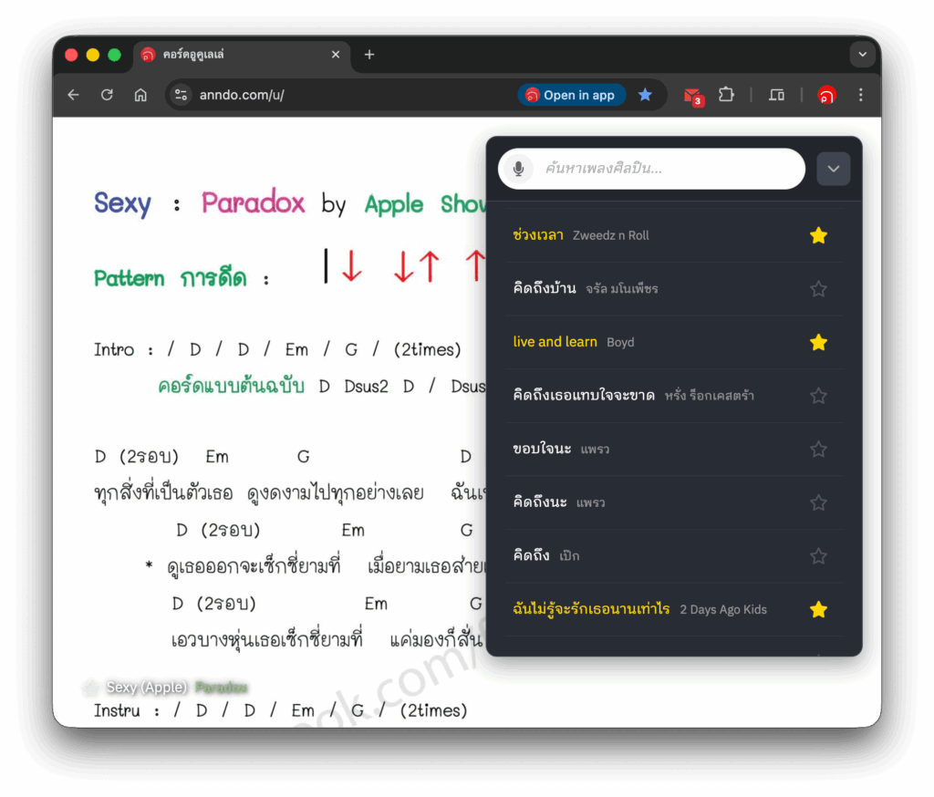Go to browser home icon

pyautogui.click(x=140, y=95)
